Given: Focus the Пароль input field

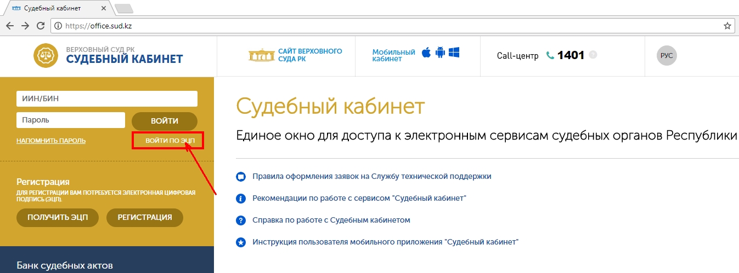Looking at the screenshot, I should pyautogui.click(x=71, y=120).
